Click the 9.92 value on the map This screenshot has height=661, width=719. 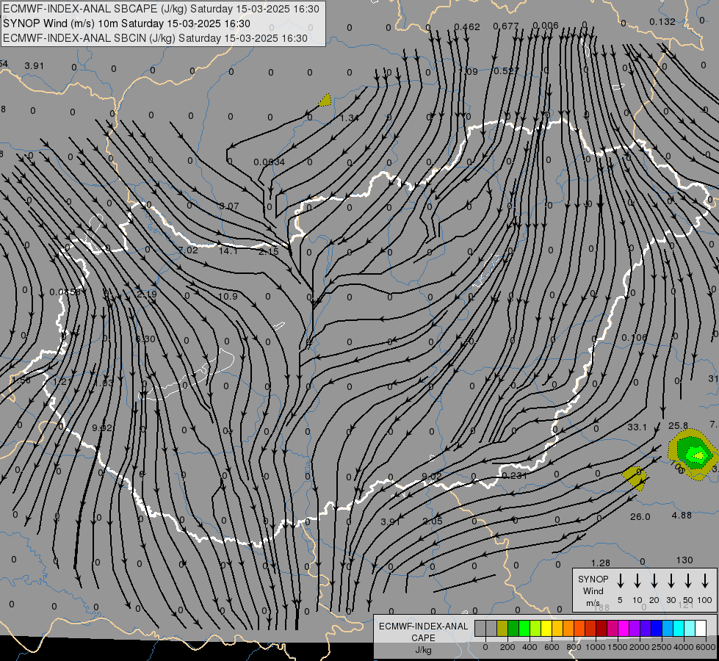tap(102, 428)
